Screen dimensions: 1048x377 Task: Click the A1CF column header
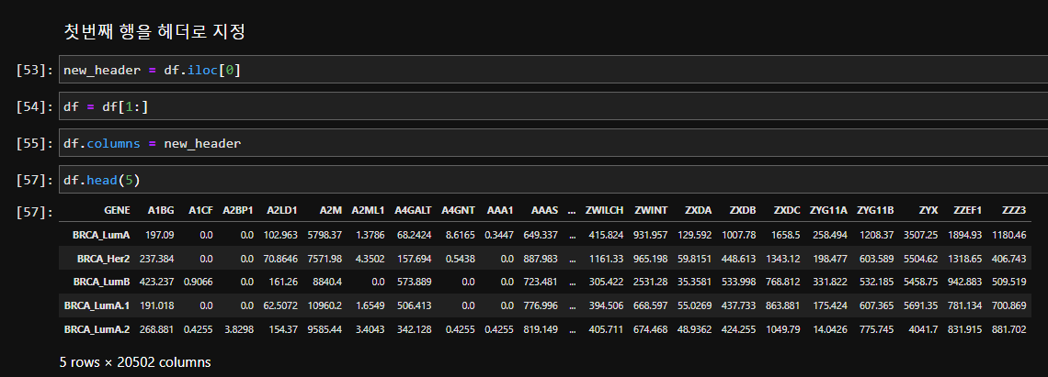[200, 210]
